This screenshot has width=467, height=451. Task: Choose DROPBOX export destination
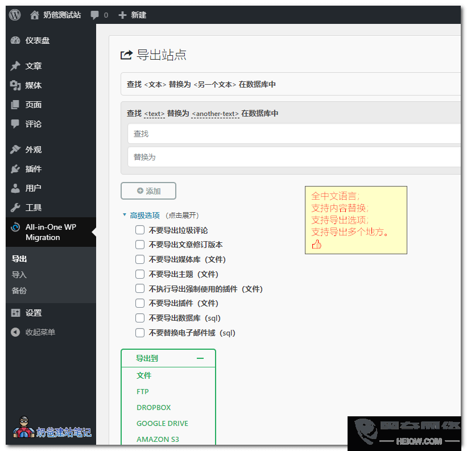click(154, 408)
